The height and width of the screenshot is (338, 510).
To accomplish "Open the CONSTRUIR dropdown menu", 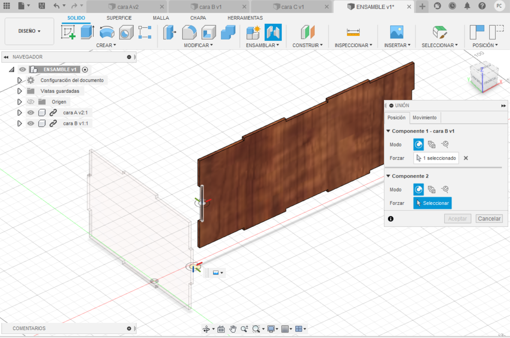I will [308, 45].
